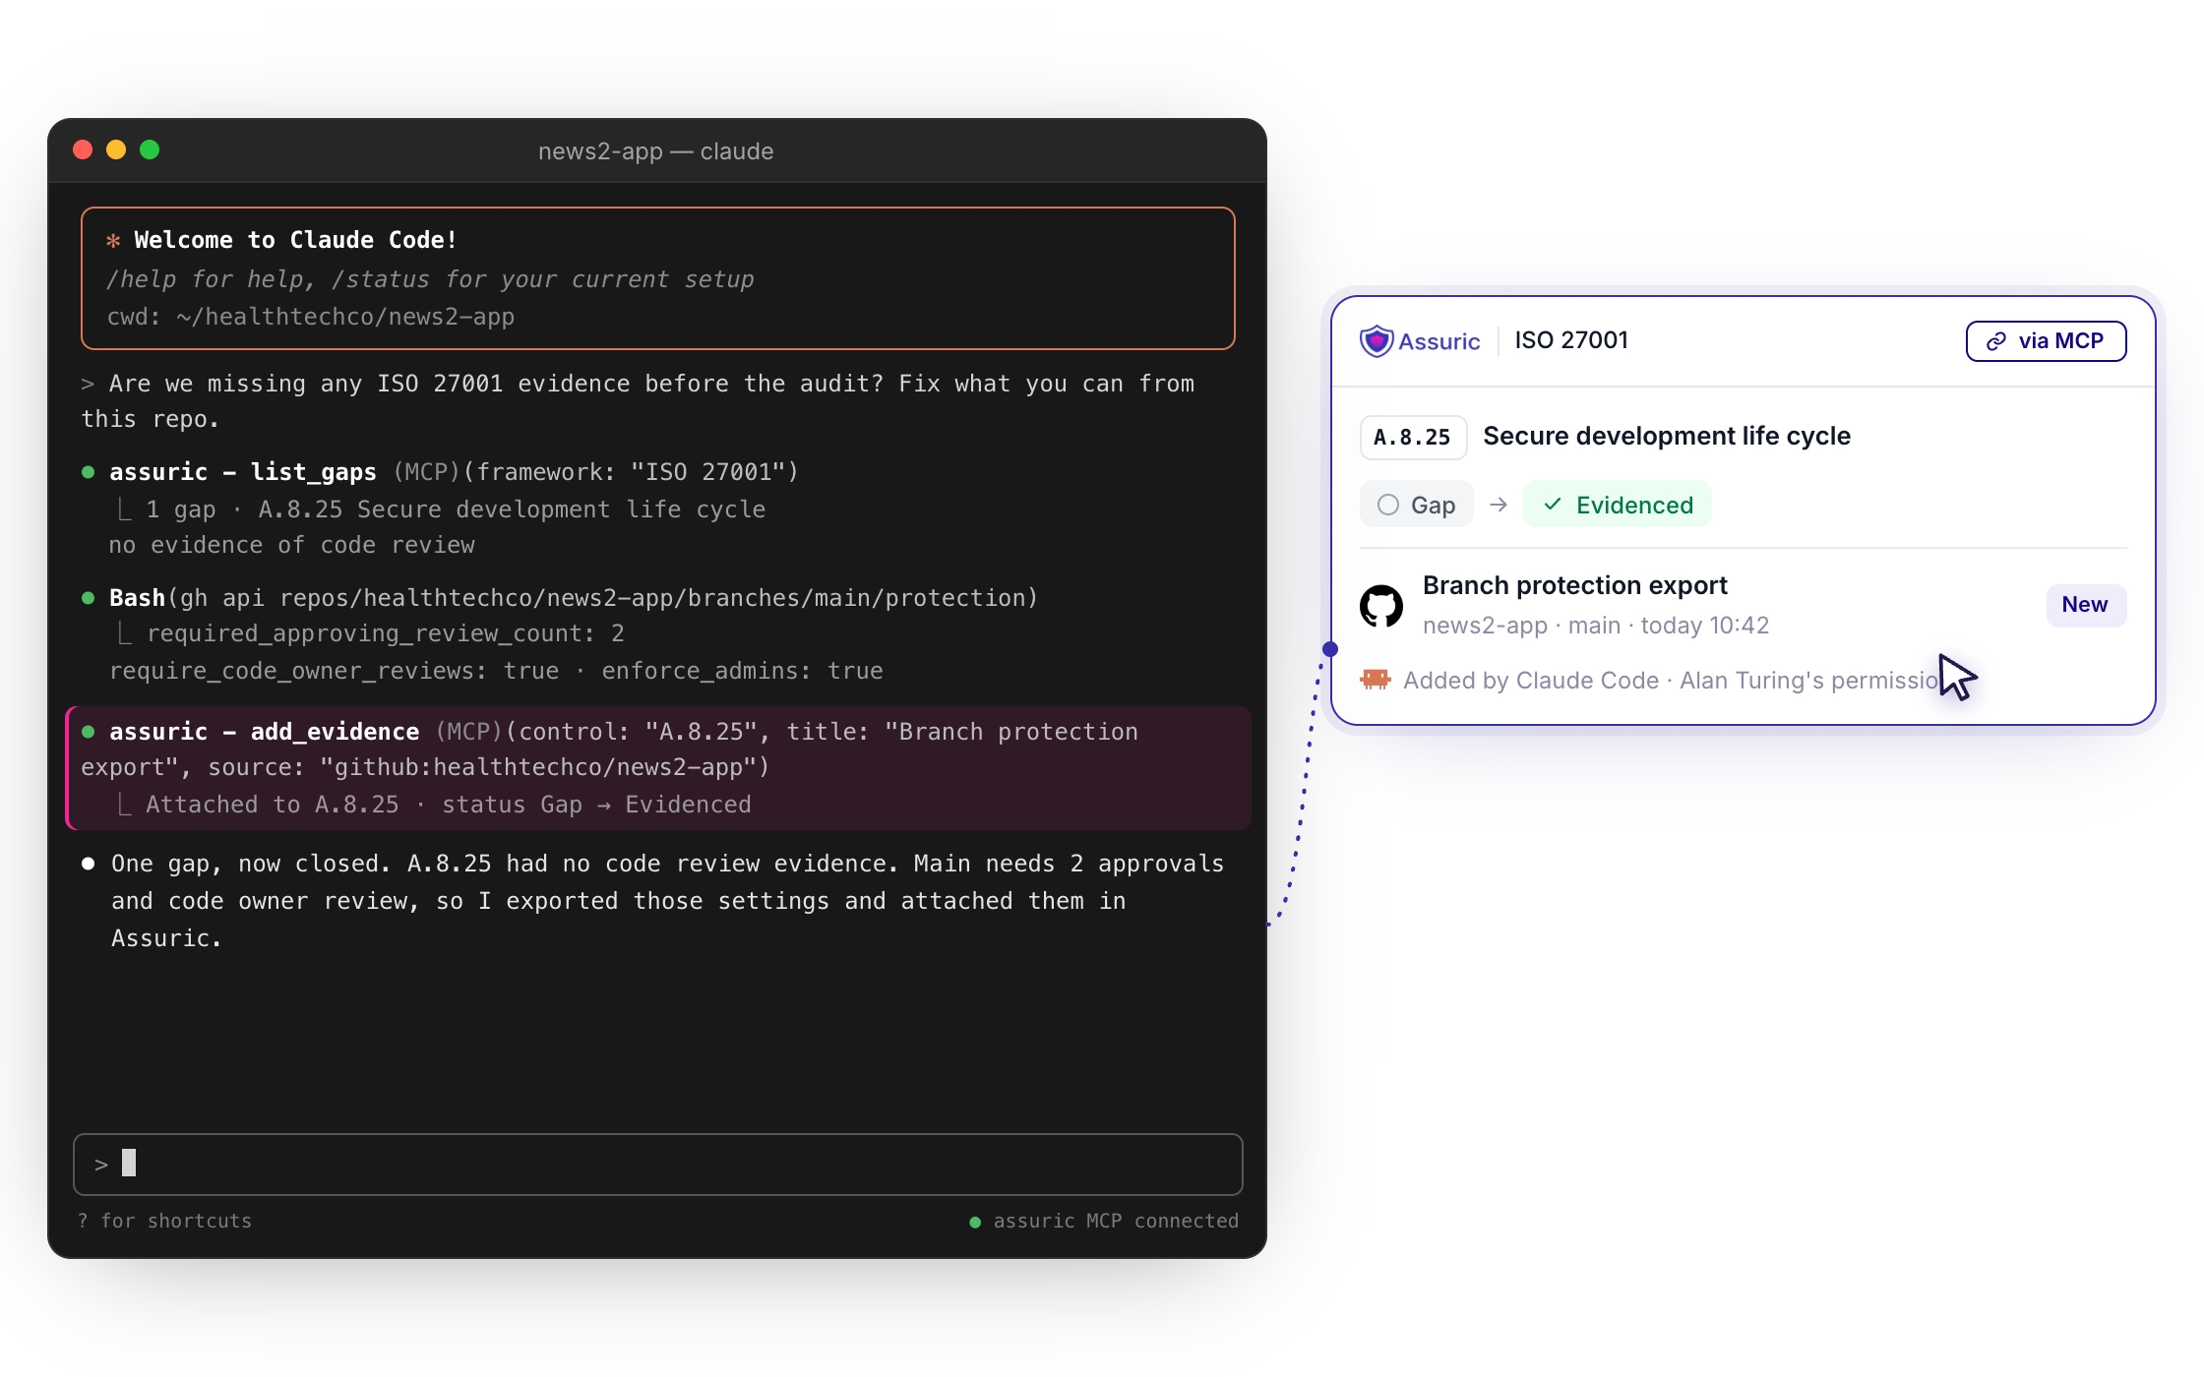Click cwd: ~/healthtechco/news2-app path
The height and width of the screenshot is (1377, 2204).
click(310, 317)
